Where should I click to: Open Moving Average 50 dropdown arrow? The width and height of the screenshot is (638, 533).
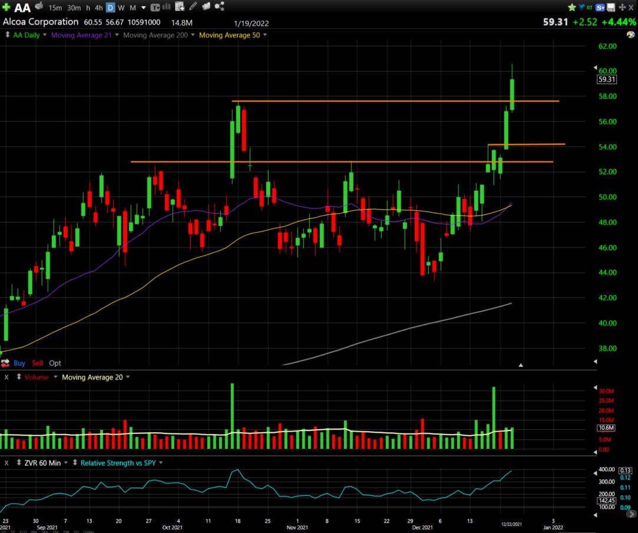pos(265,35)
